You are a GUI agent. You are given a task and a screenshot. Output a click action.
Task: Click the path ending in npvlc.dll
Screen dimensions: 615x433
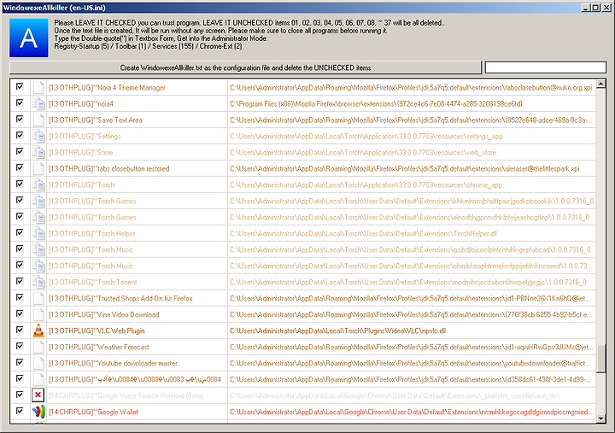coord(337,331)
